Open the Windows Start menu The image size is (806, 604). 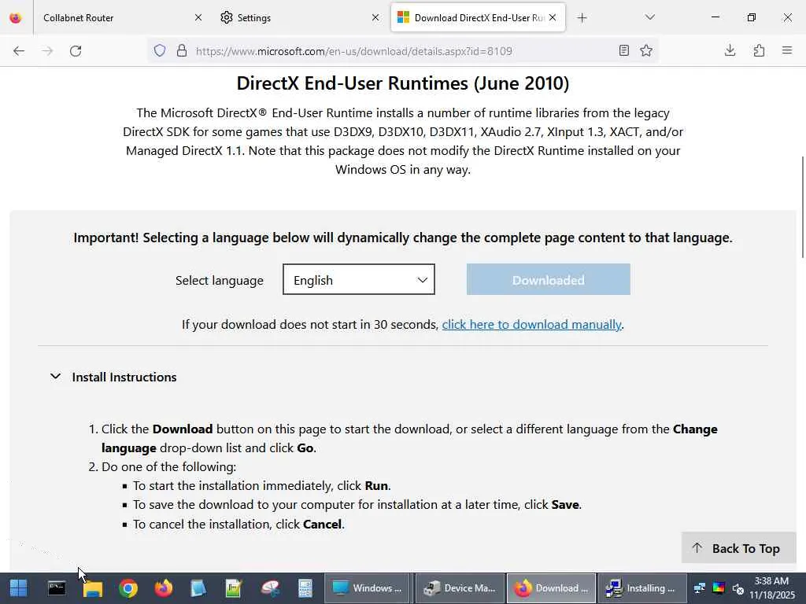point(19,588)
